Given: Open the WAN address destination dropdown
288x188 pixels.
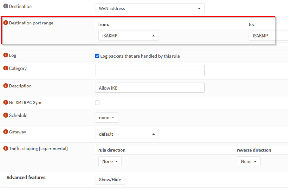Looking at the screenshot, I should click(150, 8).
